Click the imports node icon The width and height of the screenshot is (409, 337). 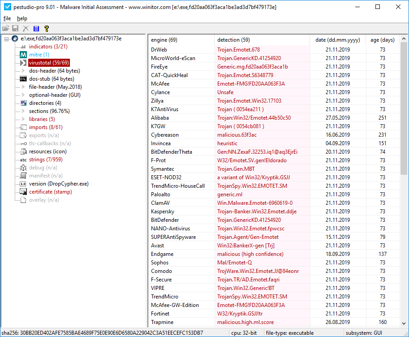click(x=23, y=127)
